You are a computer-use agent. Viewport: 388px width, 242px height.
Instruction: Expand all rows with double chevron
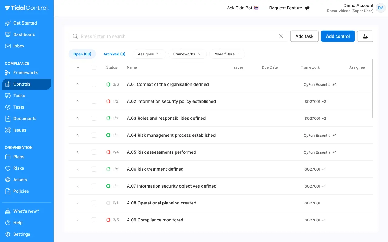point(78,67)
